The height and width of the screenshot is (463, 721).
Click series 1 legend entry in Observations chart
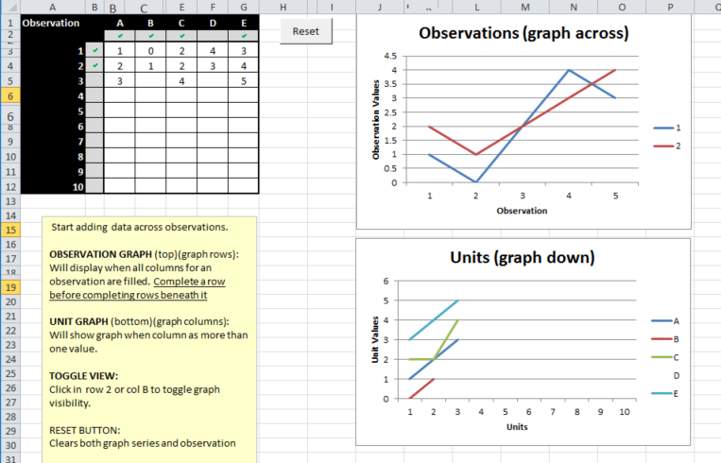click(x=667, y=128)
